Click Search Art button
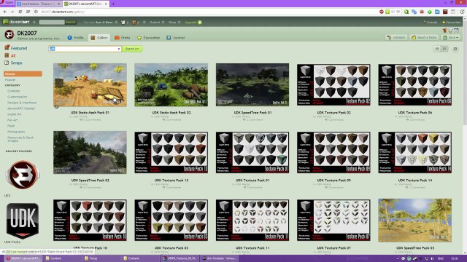This screenshot has height=262, width=467. coord(132,49)
